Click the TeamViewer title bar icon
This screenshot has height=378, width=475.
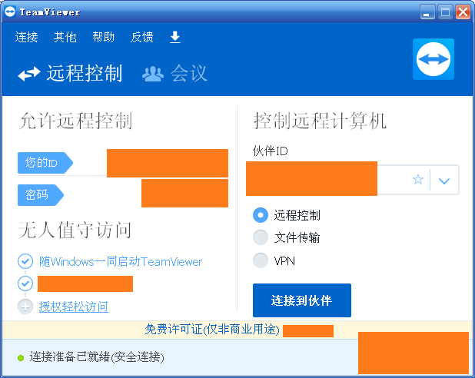pyautogui.click(x=10, y=12)
